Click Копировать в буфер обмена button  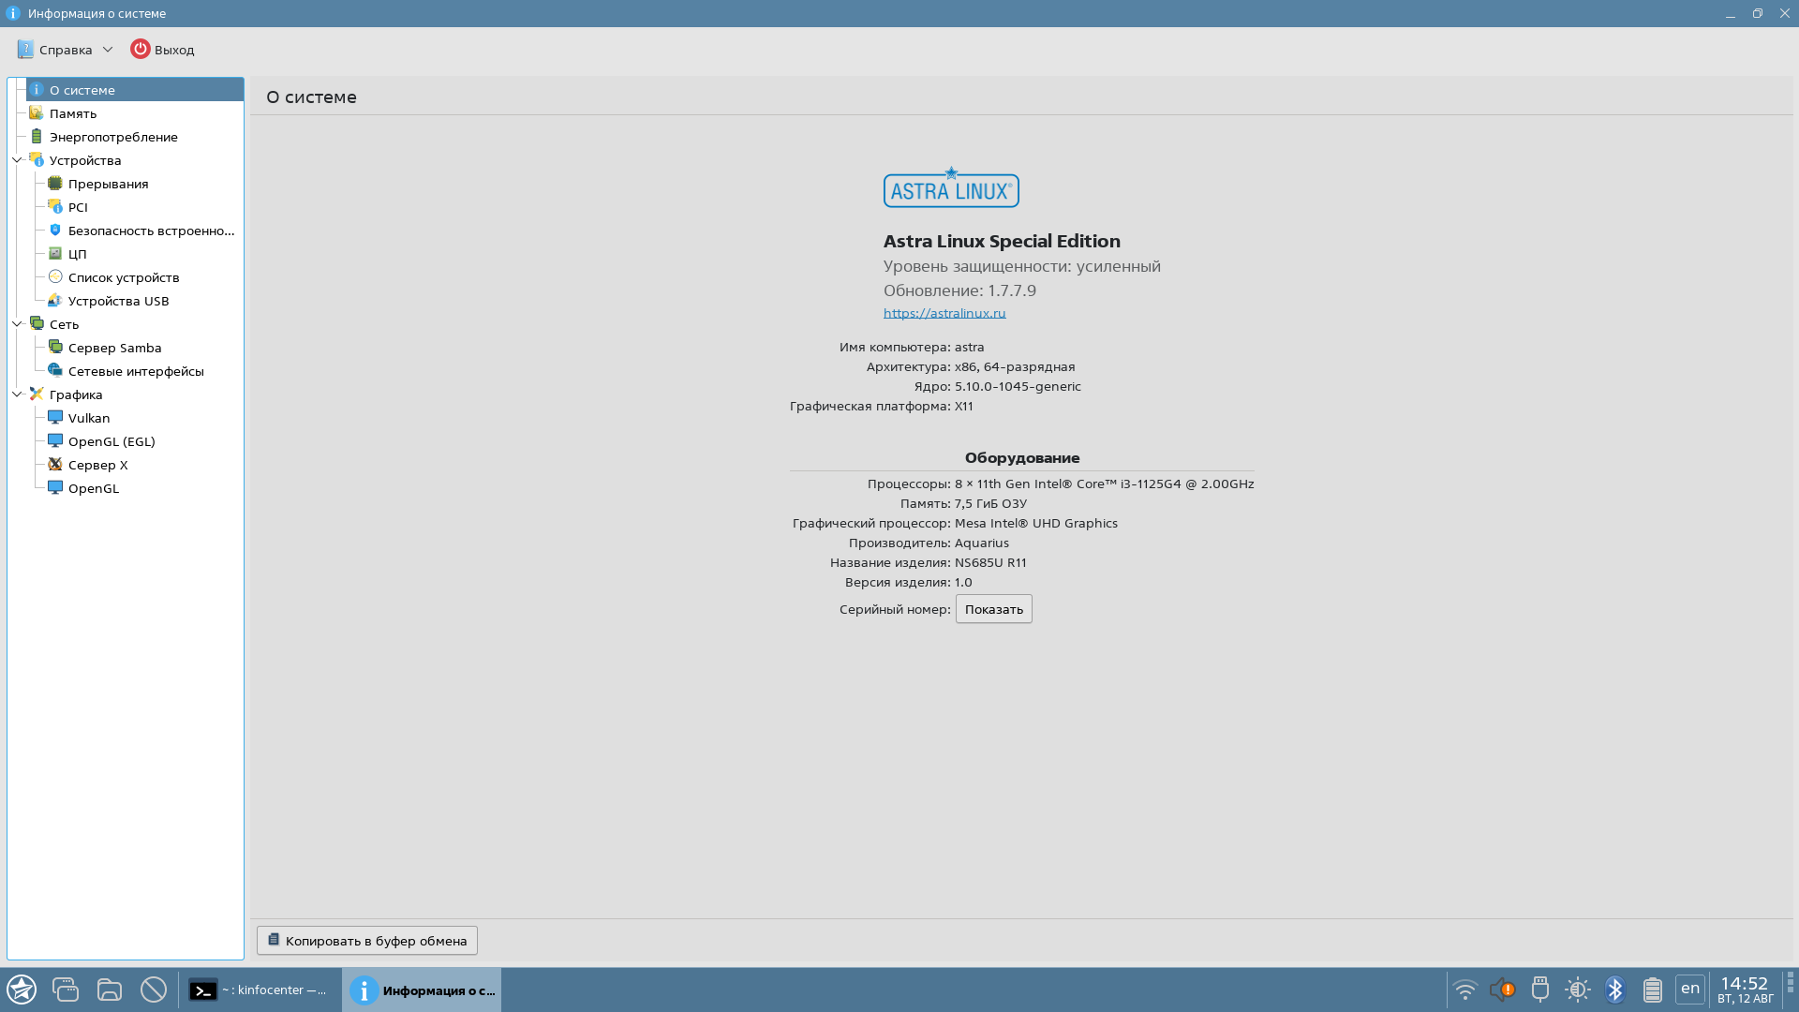pyautogui.click(x=367, y=941)
